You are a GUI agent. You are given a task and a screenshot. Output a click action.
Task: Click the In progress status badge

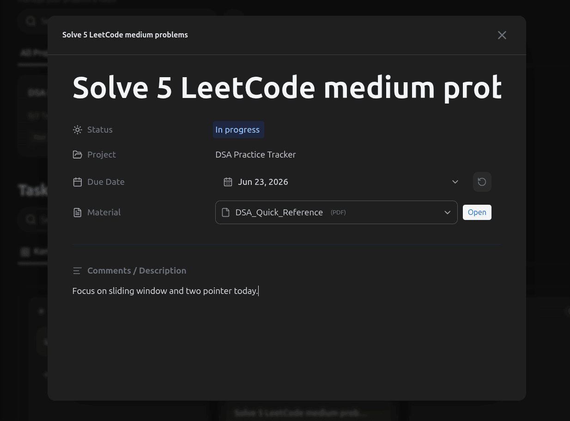pos(238,130)
